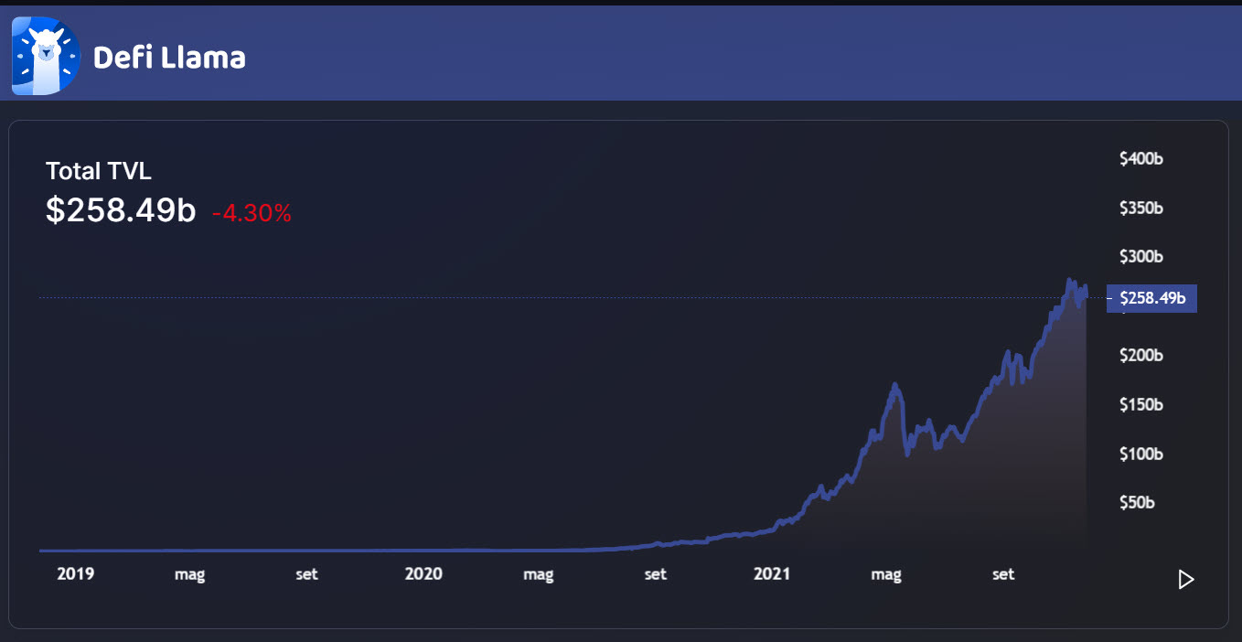1242x642 pixels.
Task: Select the Total TVL label
Action: pyautogui.click(x=99, y=171)
